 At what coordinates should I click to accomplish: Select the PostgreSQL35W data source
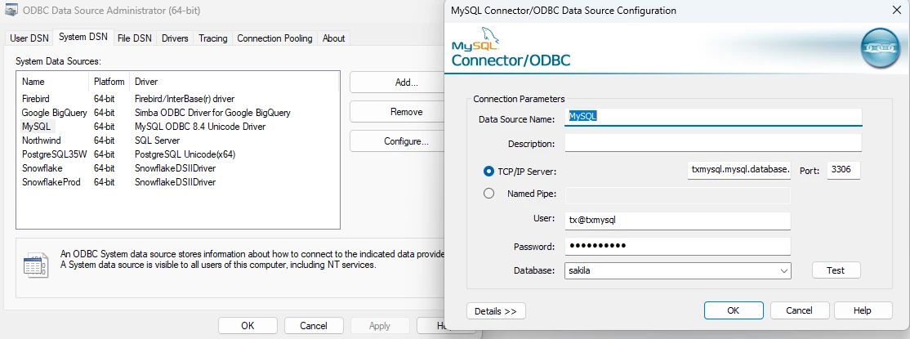coord(54,154)
